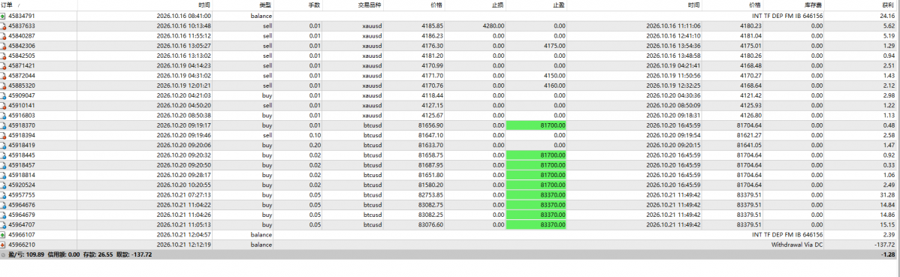Click the buy icon for order 45957755
The image size is (900, 277).
4,195
